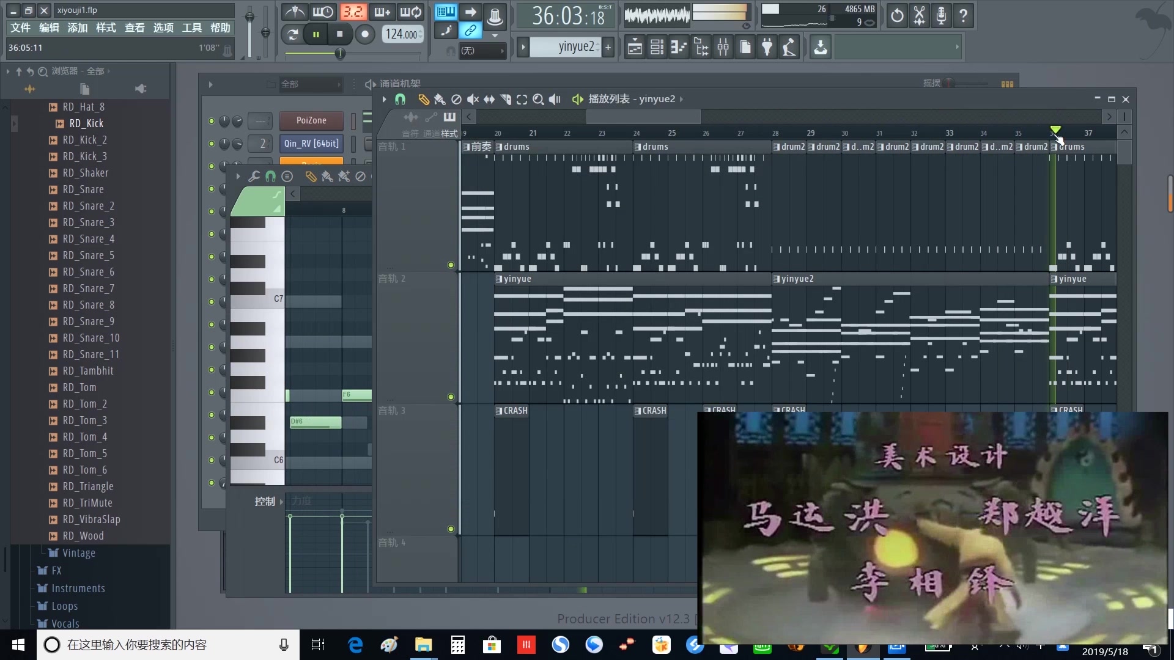1174x660 pixels.
Task: Drag the BPM tempo slider at 124.000
Action: (402, 34)
